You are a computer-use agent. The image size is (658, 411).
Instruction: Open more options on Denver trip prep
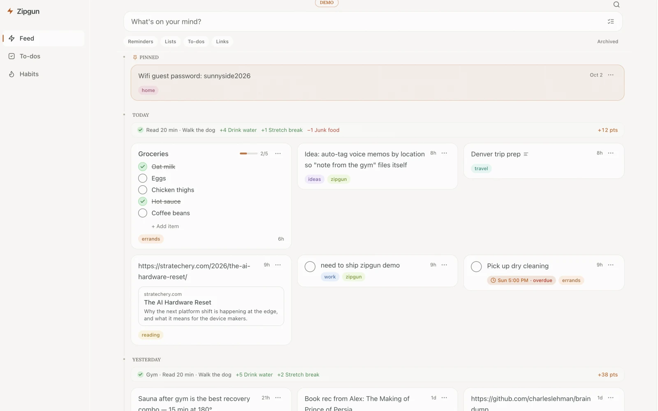coord(611,153)
